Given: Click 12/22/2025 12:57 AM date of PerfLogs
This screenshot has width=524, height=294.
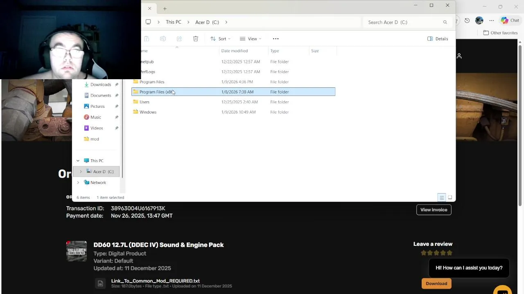Looking at the screenshot, I should tap(241, 71).
